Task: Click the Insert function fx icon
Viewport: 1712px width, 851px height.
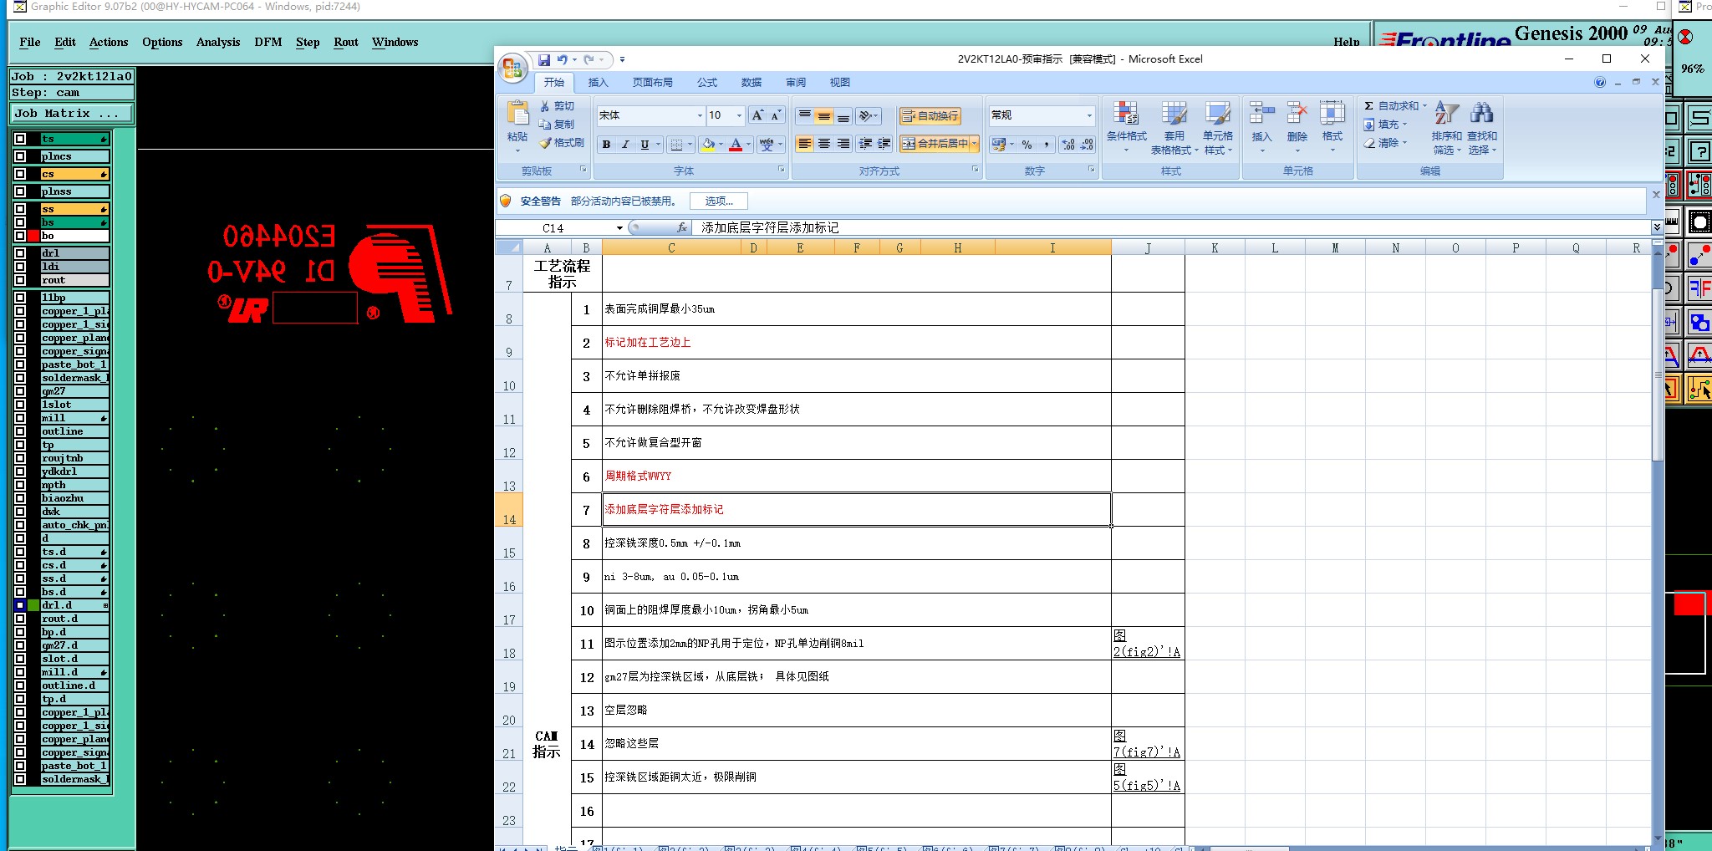Action: tap(681, 227)
